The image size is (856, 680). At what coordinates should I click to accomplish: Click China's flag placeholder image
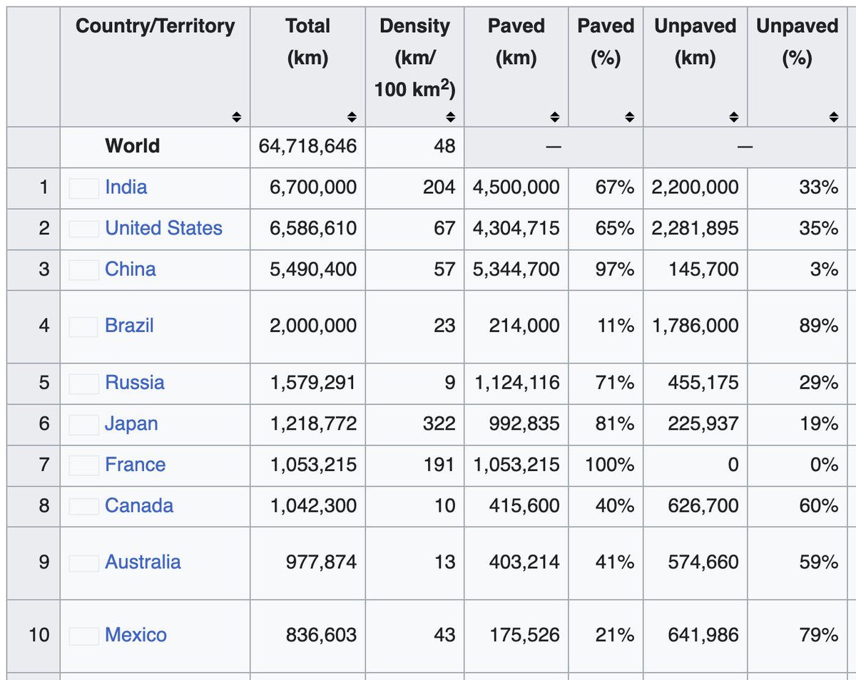pos(83,270)
